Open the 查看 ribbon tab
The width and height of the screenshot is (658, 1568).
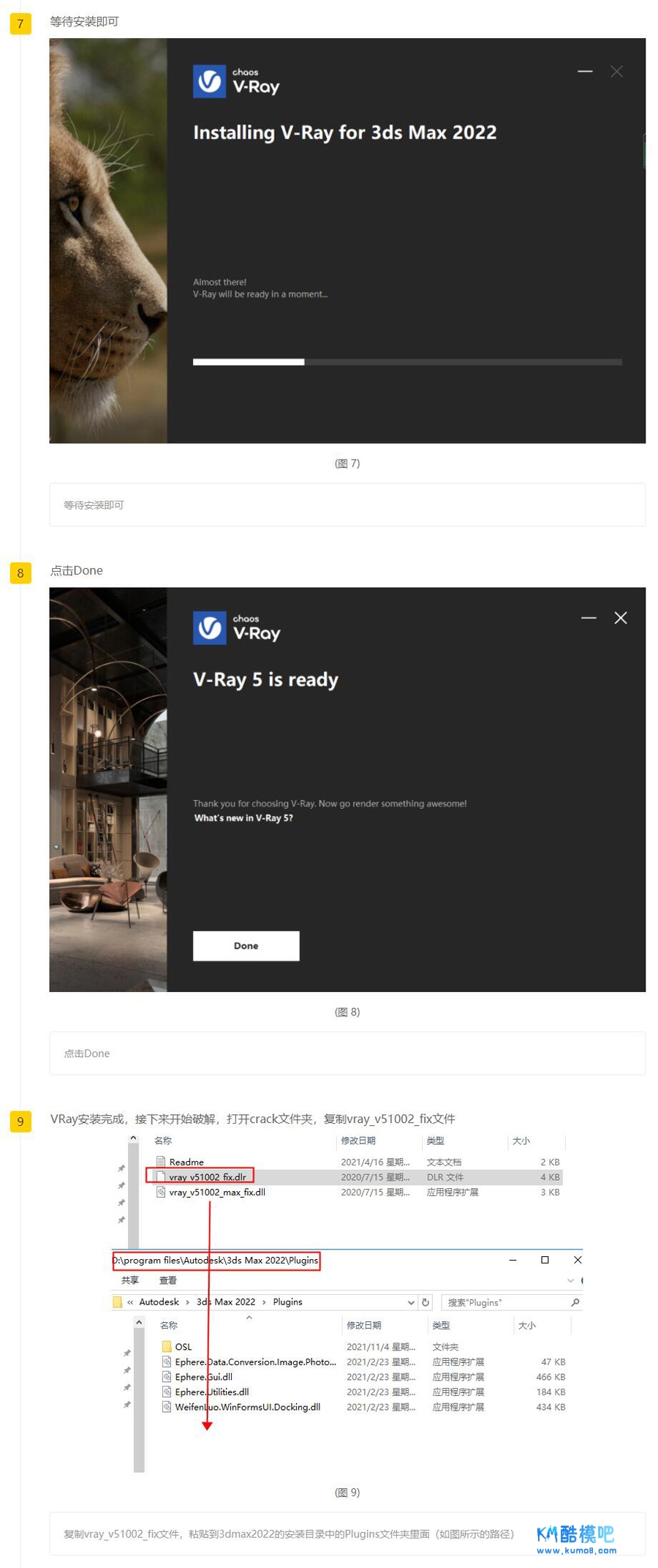(168, 1280)
